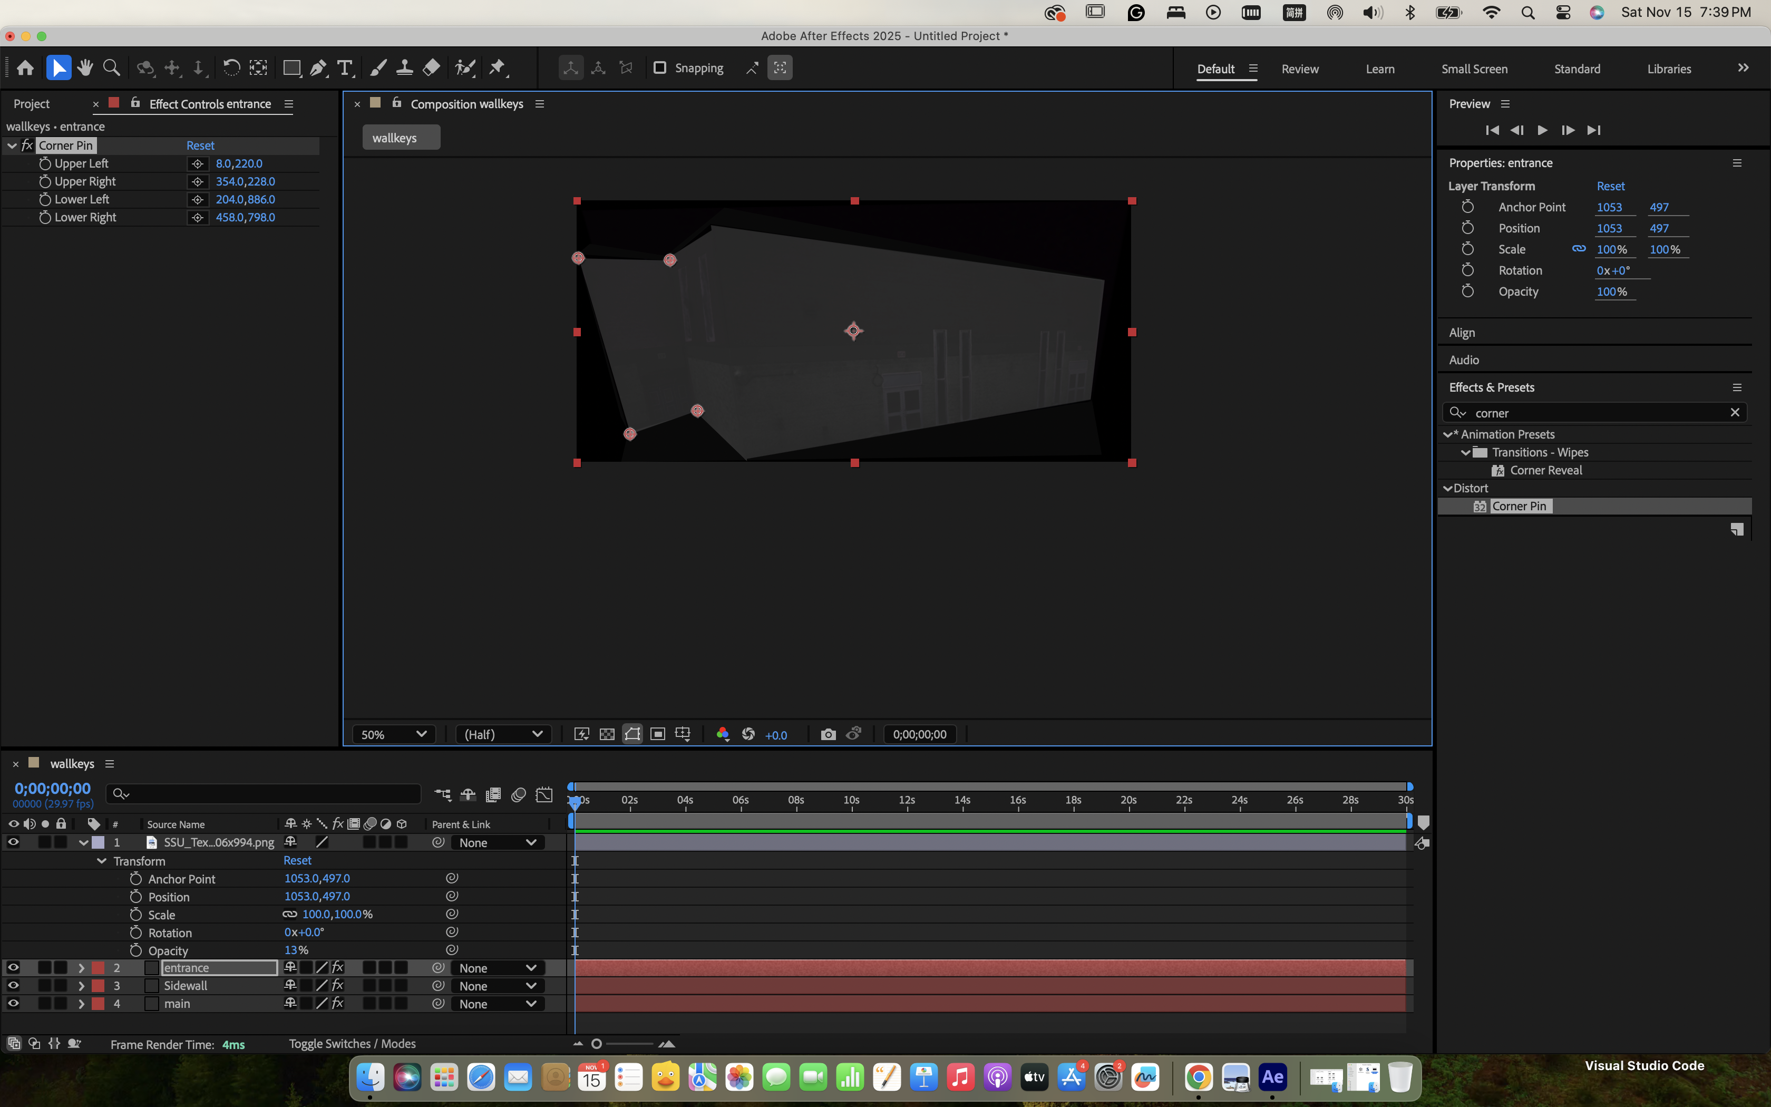Hide the Sidewall layer
1771x1107 pixels.
pyautogui.click(x=13, y=985)
